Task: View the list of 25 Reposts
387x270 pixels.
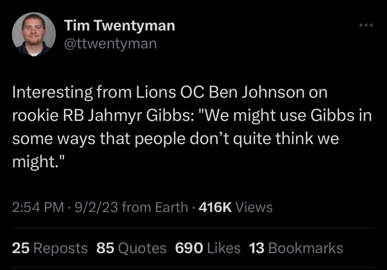Action: coord(50,248)
